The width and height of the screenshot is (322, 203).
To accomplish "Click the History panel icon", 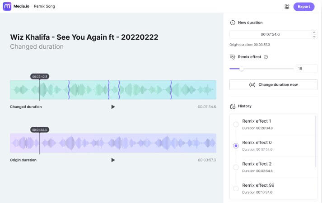I will tap(233, 106).
